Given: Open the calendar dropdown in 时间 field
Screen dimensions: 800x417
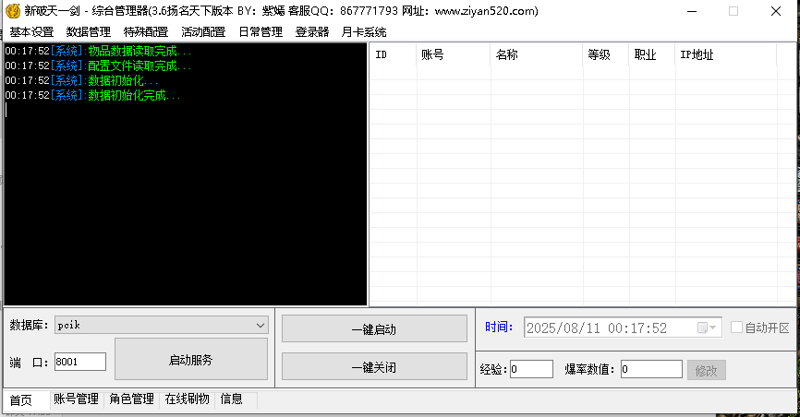Looking at the screenshot, I should click(707, 328).
